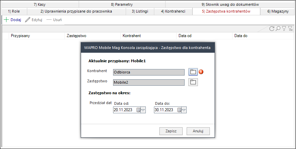Expand the Data od date dropdown arrow
Viewport: 296px width, 149px height.
tap(143, 110)
